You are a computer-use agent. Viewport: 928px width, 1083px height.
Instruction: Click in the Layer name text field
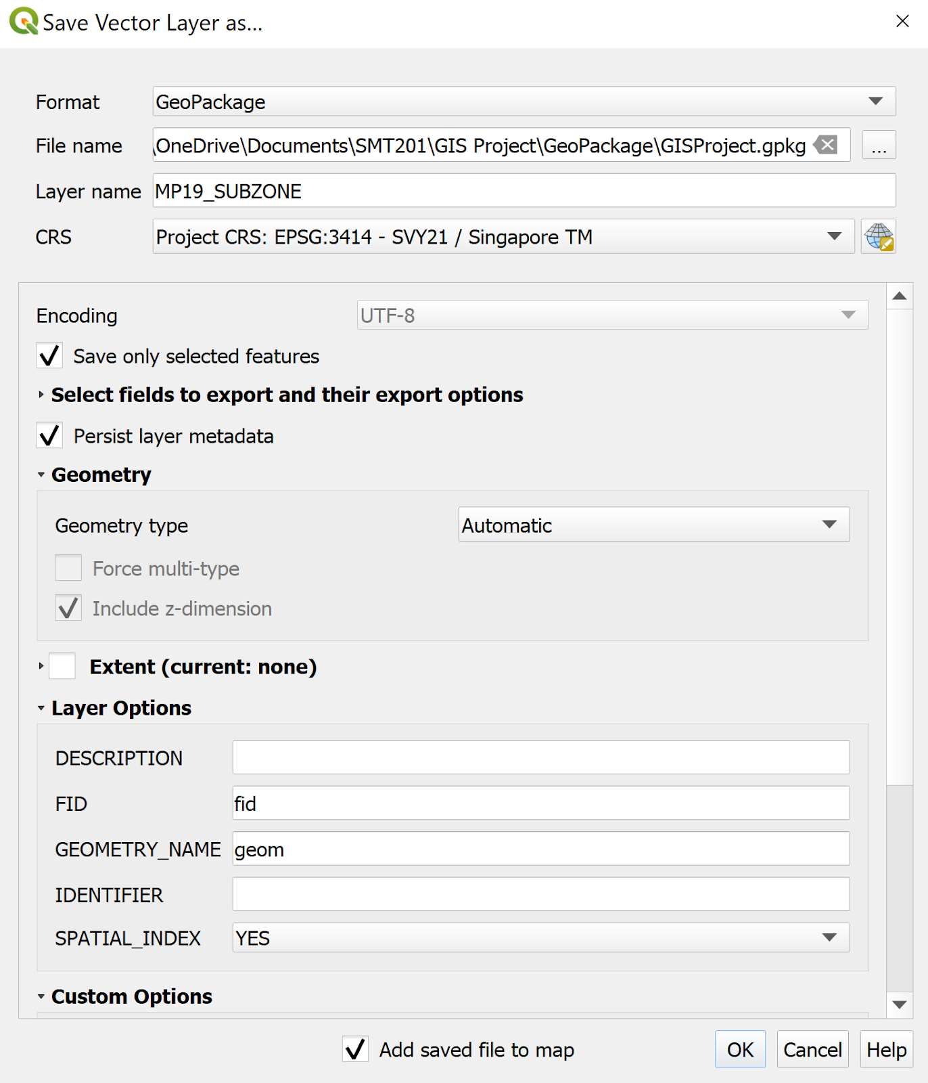coord(524,191)
